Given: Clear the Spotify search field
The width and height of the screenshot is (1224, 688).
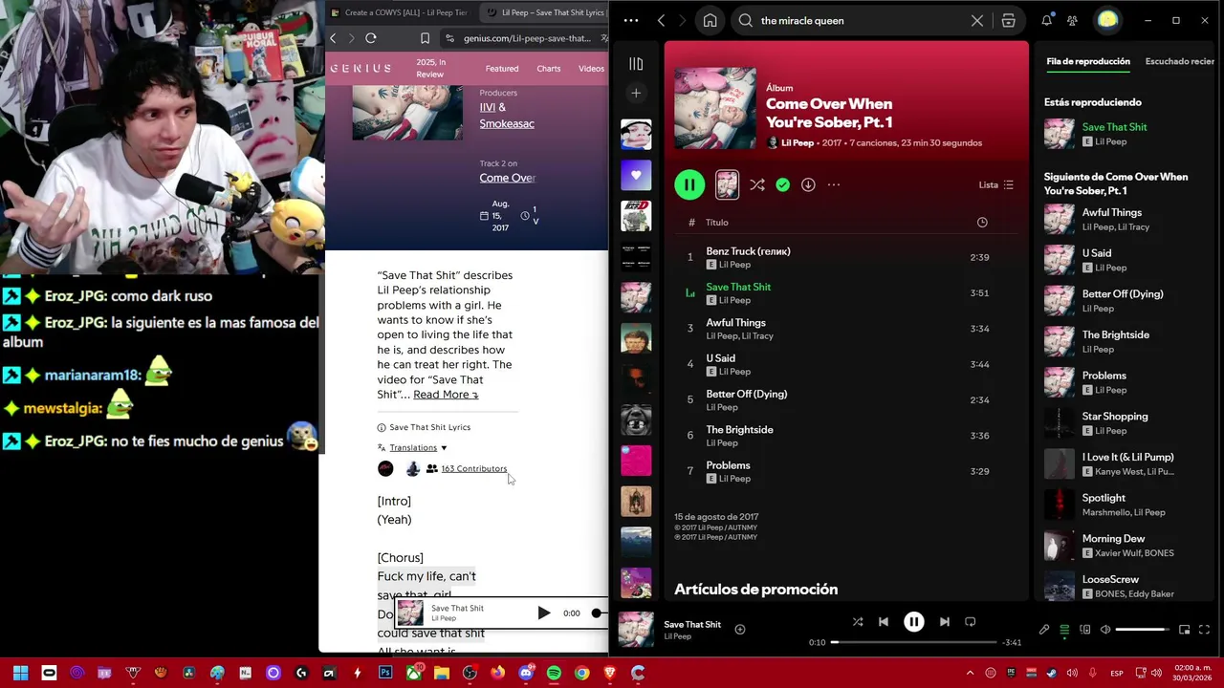Looking at the screenshot, I should [x=977, y=20].
